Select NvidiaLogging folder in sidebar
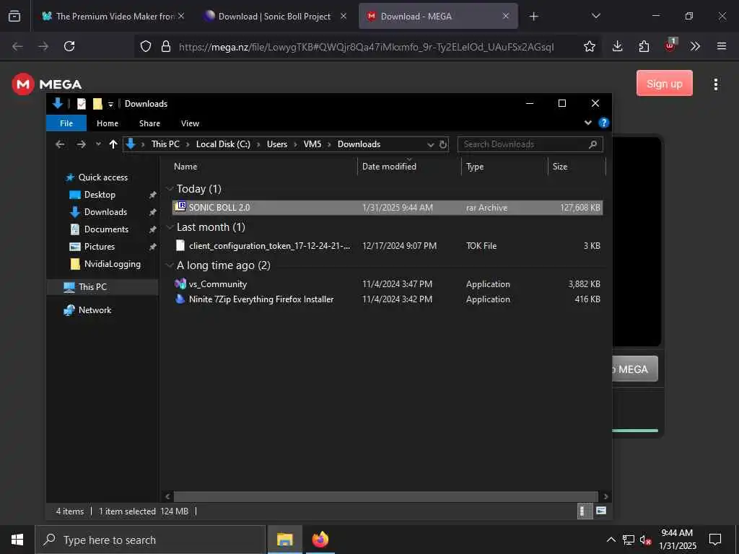739x554 pixels. [112, 264]
